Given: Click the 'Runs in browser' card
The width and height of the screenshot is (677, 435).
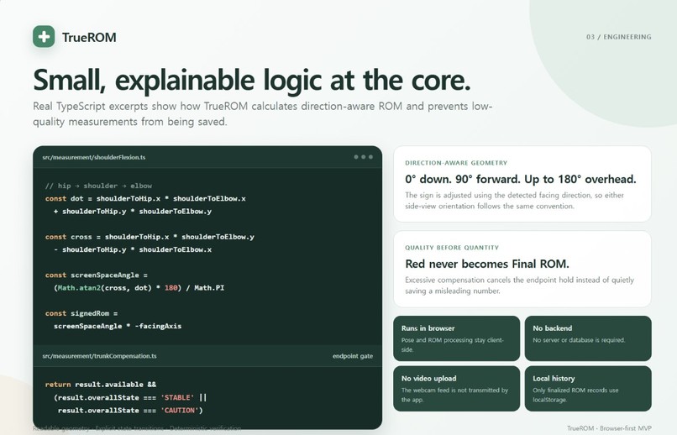Looking at the screenshot, I should (456, 338).
